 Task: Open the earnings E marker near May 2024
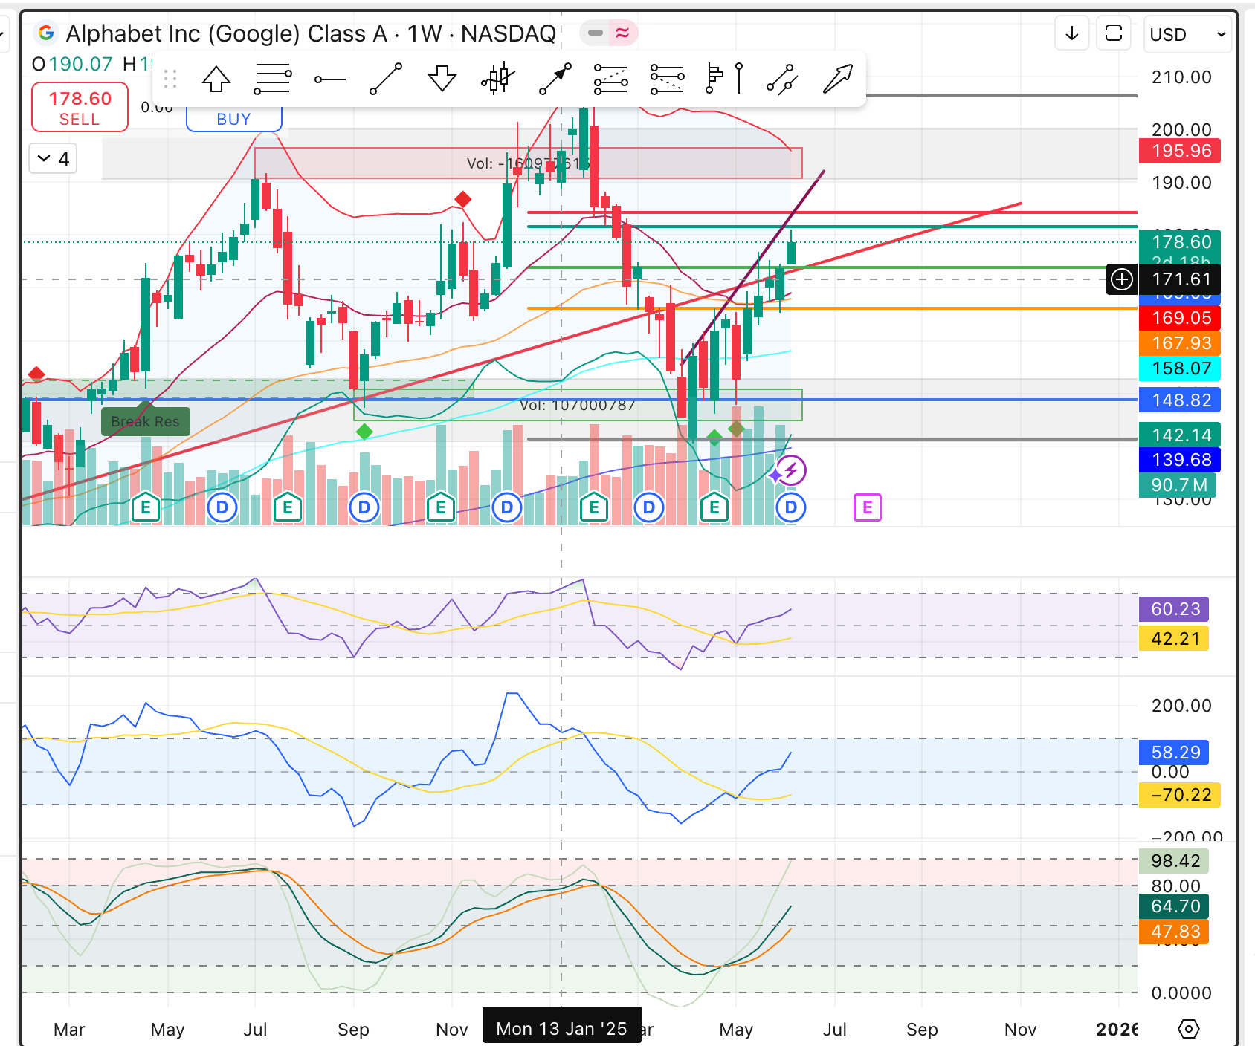(146, 508)
